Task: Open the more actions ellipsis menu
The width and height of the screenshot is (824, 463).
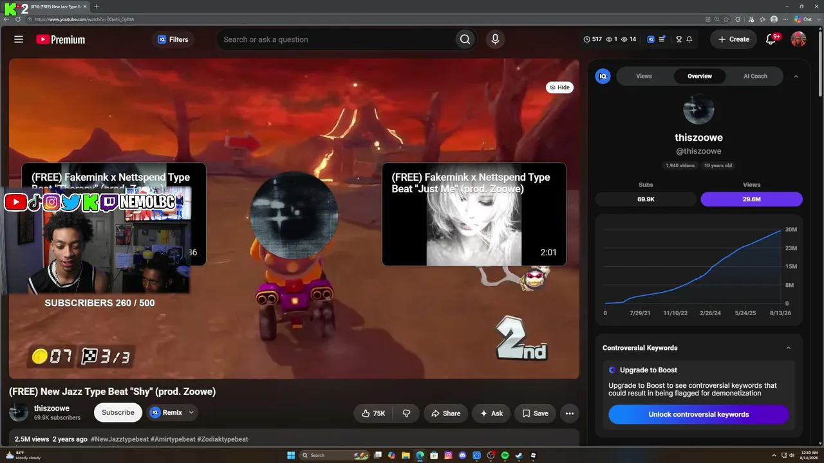Action: pyautogui.click(x=570, y=413)
